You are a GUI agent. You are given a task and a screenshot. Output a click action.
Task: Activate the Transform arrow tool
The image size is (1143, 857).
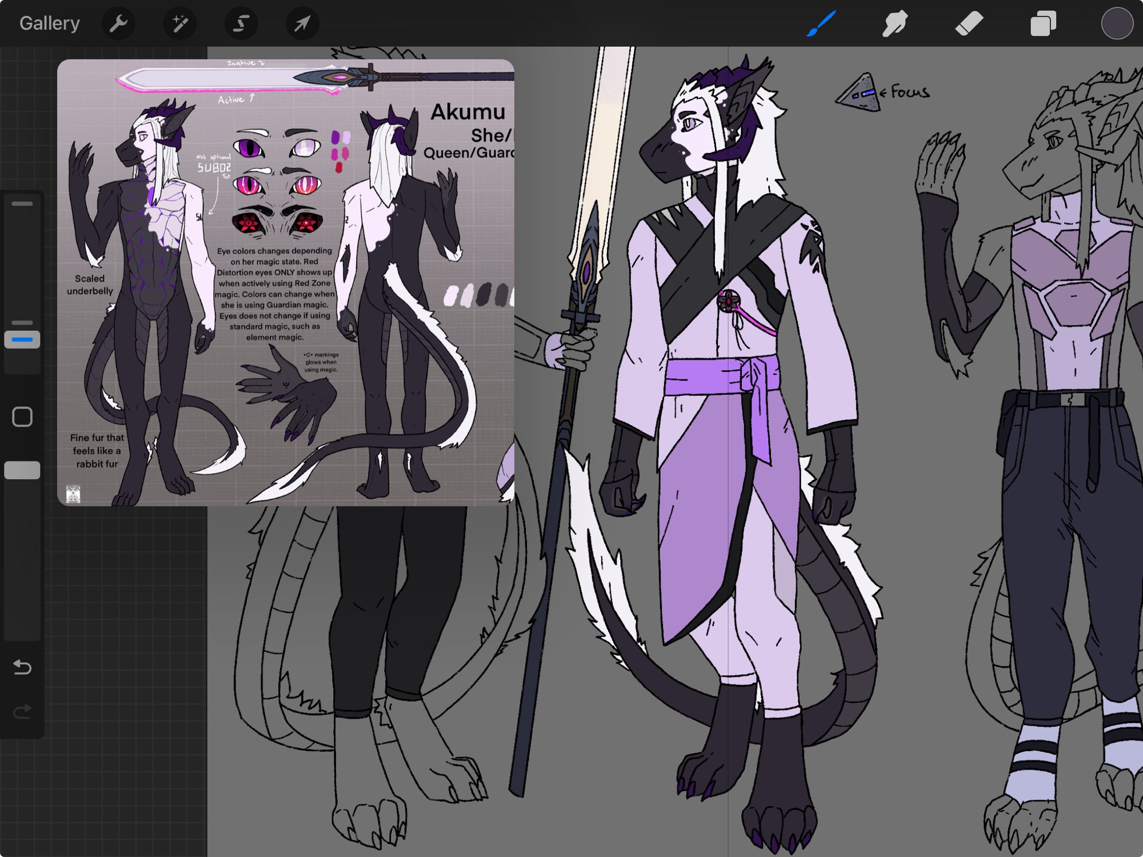[302, 23]
